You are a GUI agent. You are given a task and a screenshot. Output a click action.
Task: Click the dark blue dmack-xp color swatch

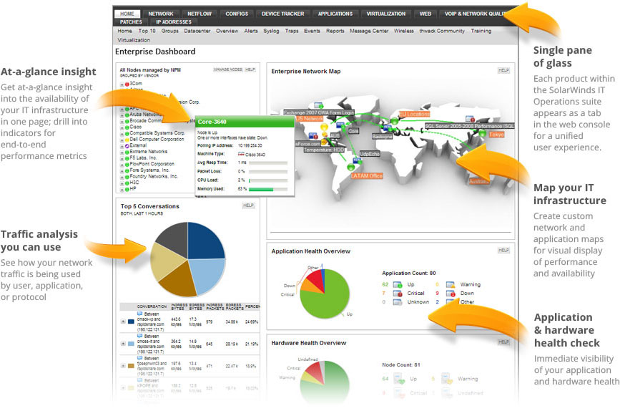click(x=131, y=321)
